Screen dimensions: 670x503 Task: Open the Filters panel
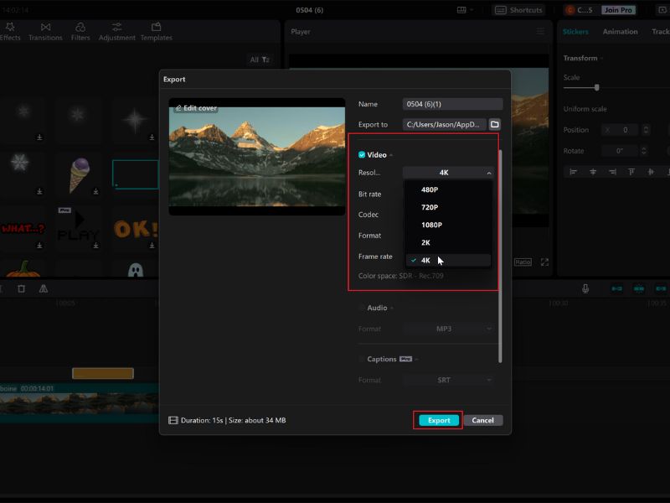(80, 32)
